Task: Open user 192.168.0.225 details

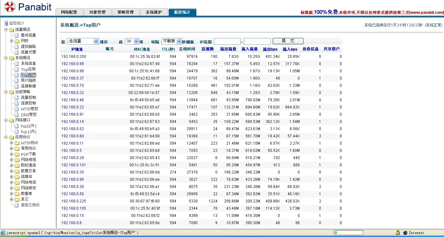Action: pos(74,201)
